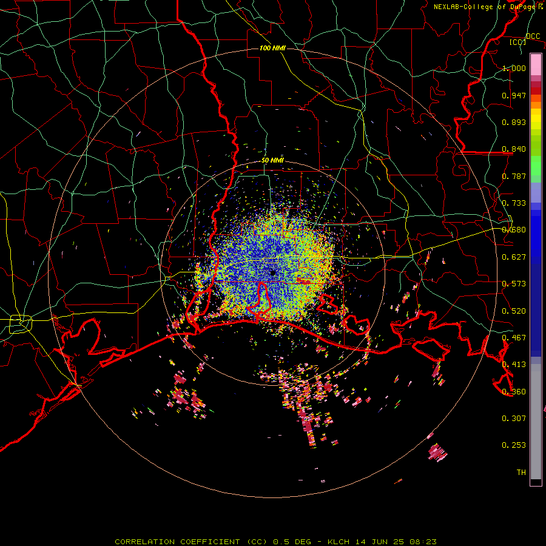Image resolution: width=546 pixels, height=546 pixels.
Task: Click the 0.840 scale value
Action: click(514, 149)
